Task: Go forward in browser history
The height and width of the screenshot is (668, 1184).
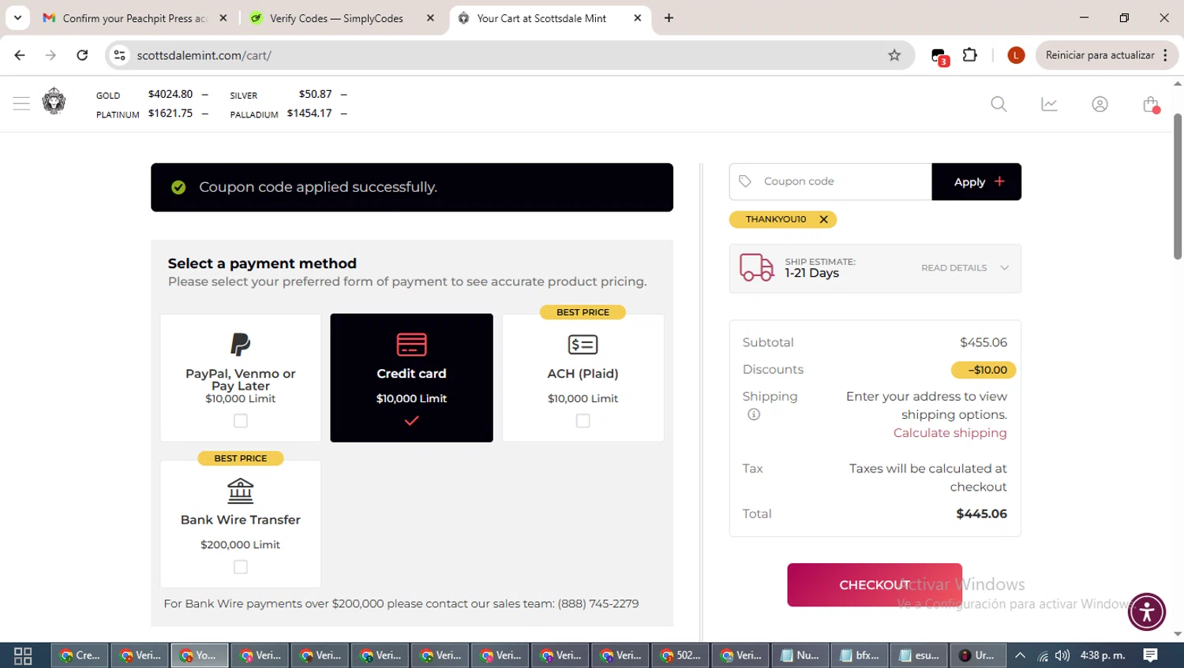Action: [51, 55]
